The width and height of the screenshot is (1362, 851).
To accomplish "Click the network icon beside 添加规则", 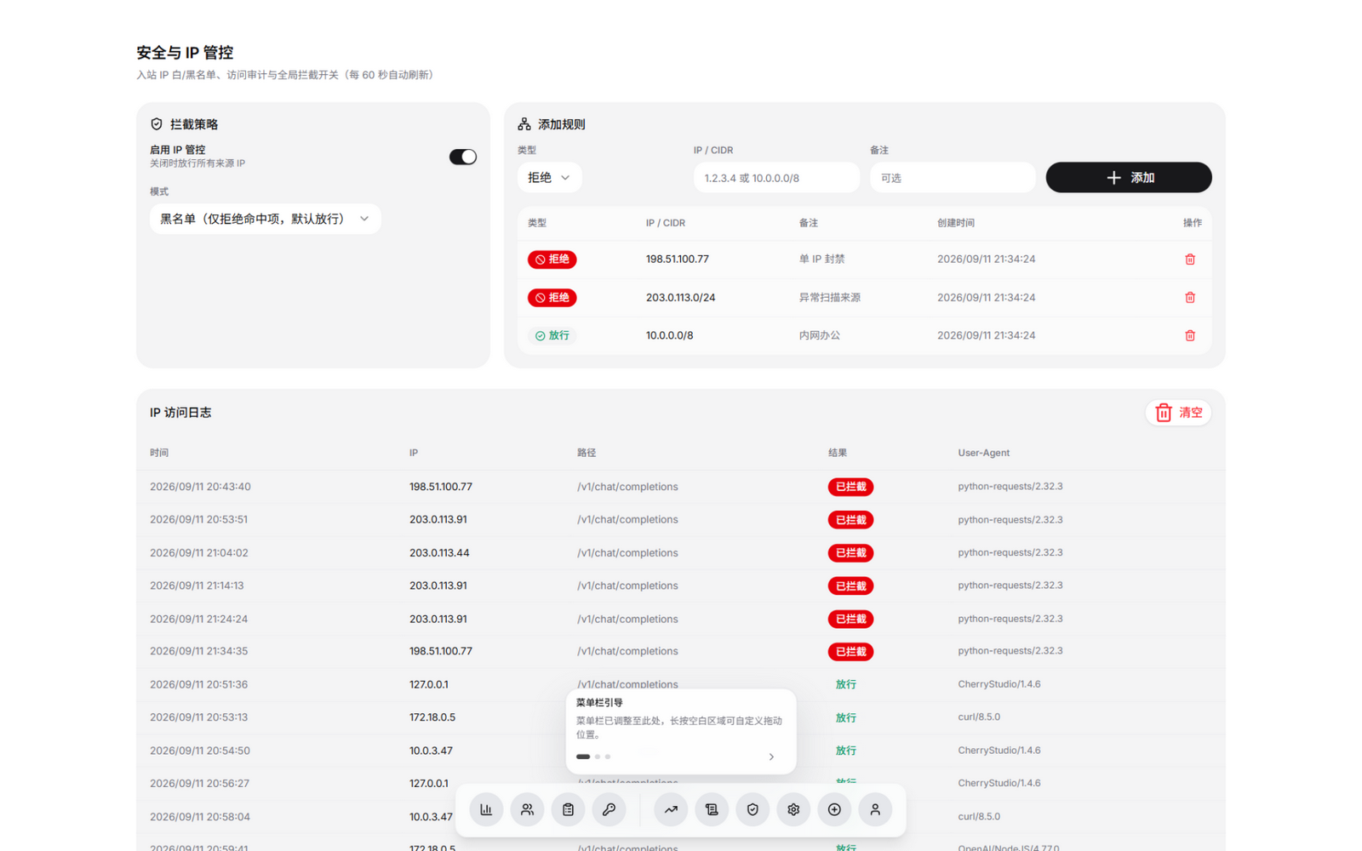I will click(524, 124).
